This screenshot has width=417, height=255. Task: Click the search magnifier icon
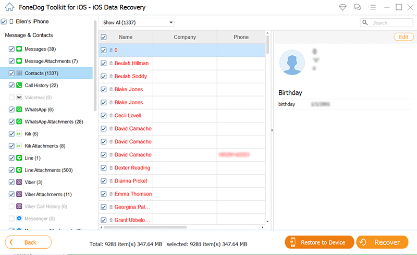click(x=365, y=22)
